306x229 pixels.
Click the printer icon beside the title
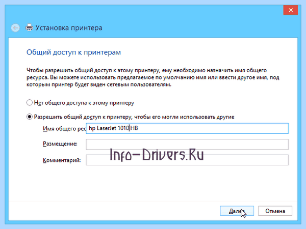[x=29, y=27]
